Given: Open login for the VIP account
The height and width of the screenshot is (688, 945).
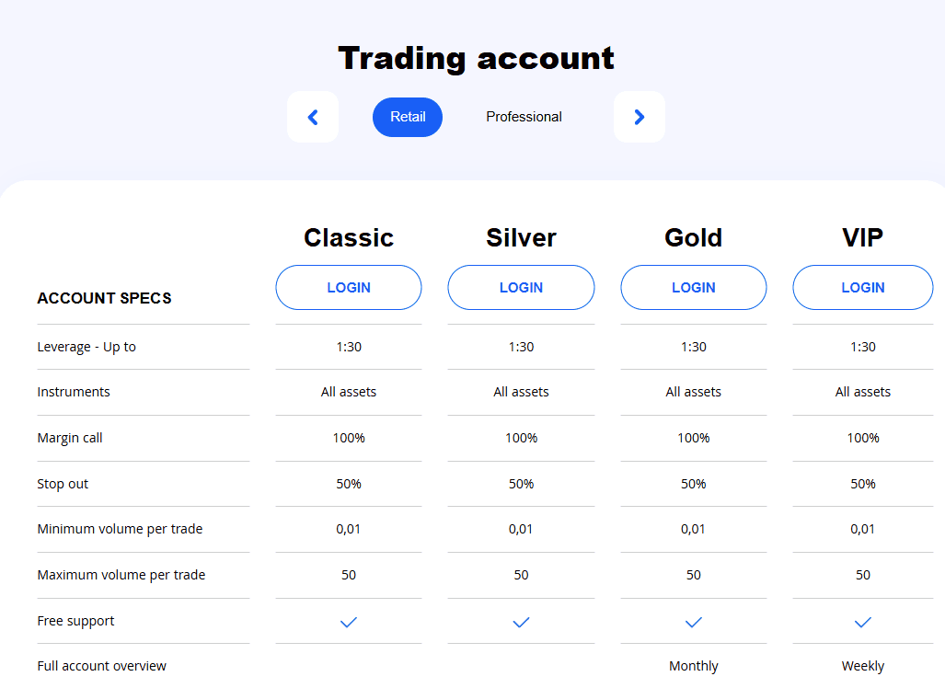Looking at the screenshot, I should tap(862, 287).
